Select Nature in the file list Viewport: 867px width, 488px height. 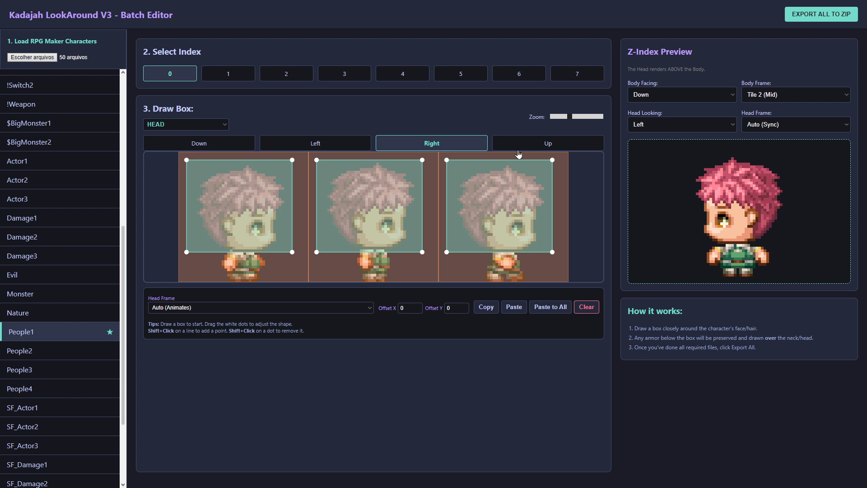(60, 313)
